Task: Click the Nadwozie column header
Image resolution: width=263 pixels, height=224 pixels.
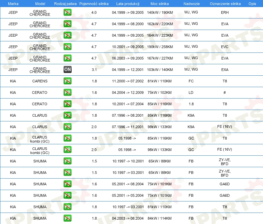Action: click(192, 4)
